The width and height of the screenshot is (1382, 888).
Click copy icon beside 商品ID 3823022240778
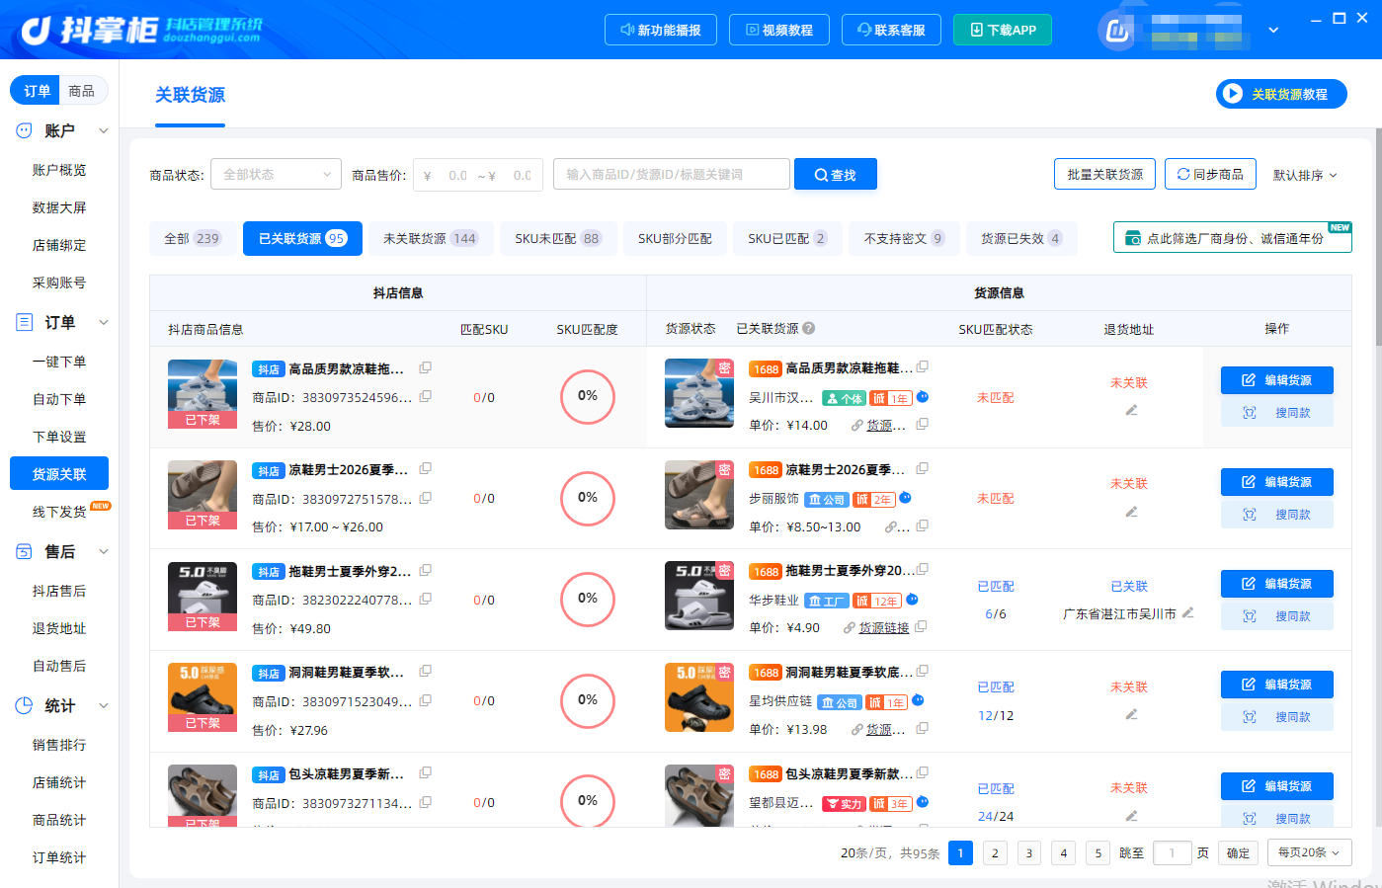point(425,599)
